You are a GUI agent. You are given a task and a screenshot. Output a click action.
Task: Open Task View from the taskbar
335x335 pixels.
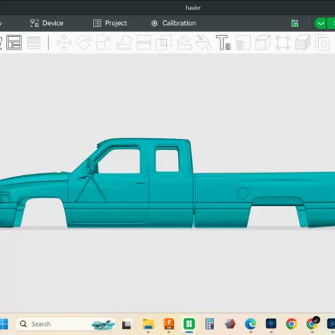pos(126,325)
